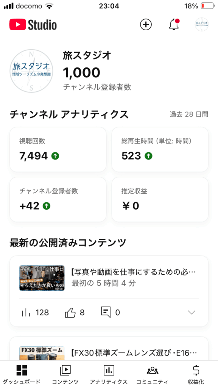Open the FX30 標準ズーム video thumbnail
The width and height of the screenshot is (218, 388).
point(42,353)
